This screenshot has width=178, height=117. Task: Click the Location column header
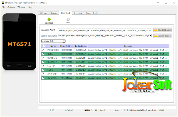(128, 46)
